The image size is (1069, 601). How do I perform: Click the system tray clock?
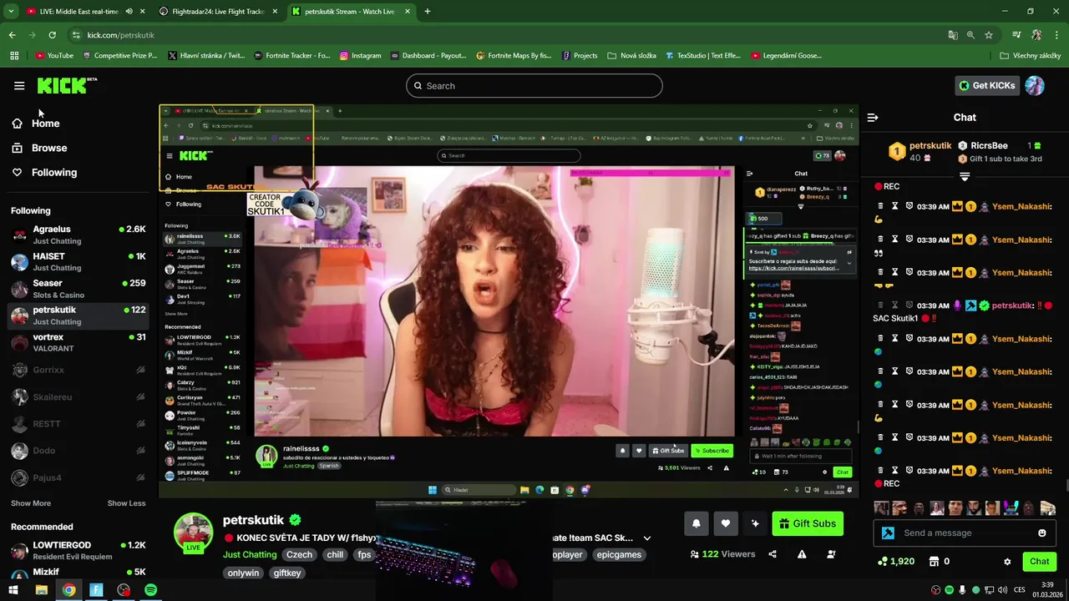(1047, 589)
